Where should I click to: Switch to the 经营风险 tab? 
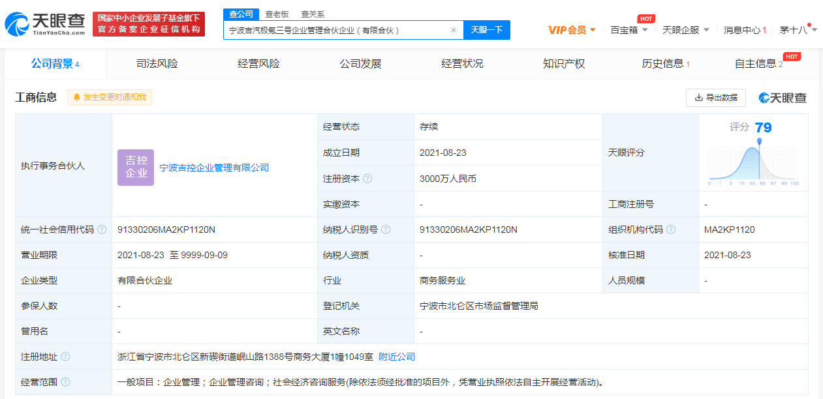[x=258, y=64]
